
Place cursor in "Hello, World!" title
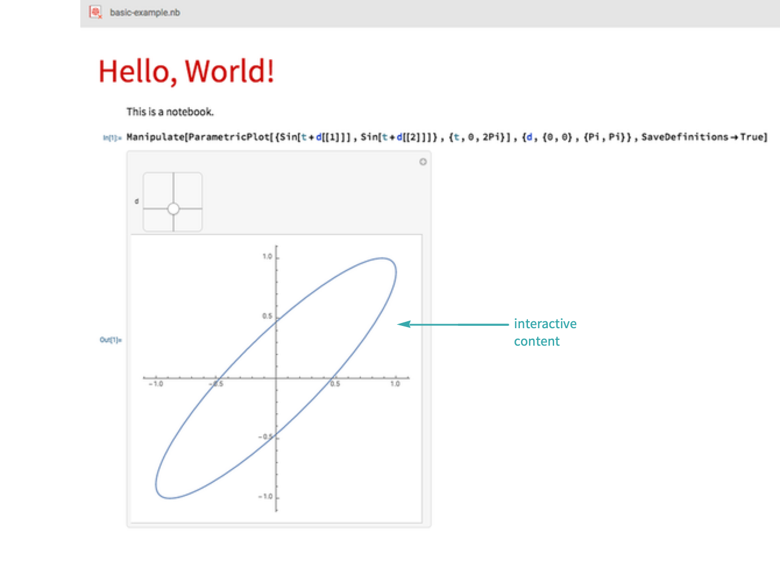coord(186,72)
